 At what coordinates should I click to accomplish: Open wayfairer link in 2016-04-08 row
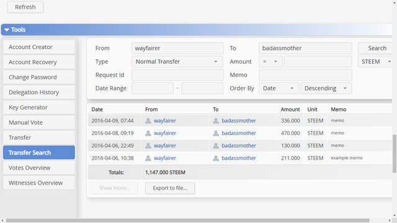(x=165, y=133)
